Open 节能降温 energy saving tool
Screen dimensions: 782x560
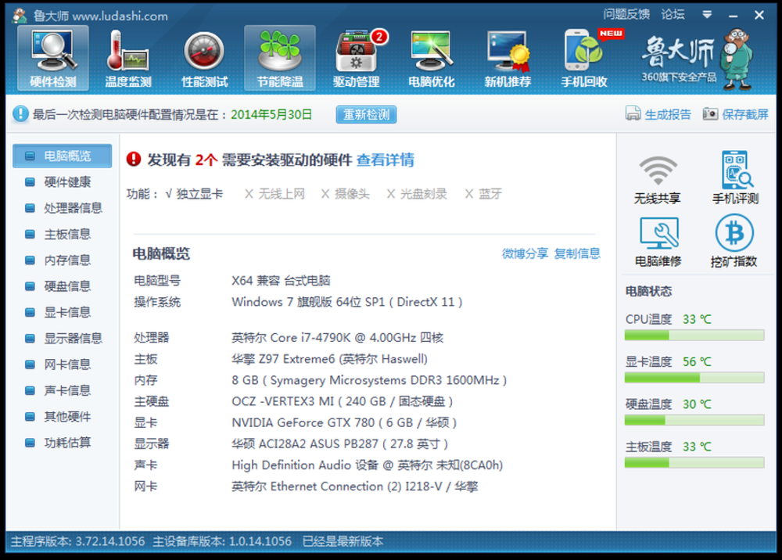[280, 59]
